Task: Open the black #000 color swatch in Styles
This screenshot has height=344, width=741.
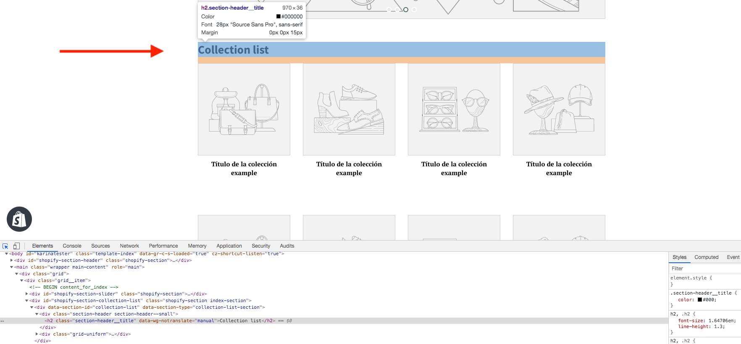Action: pyautogui.click(x=699, y=300)
